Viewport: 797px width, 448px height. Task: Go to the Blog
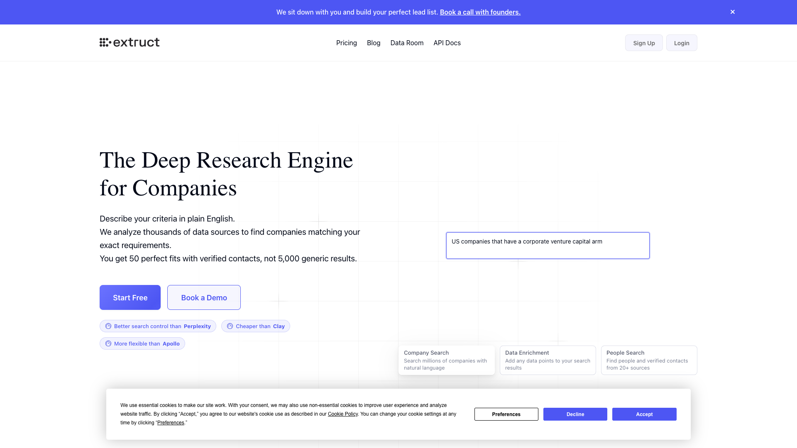[374, 43]
